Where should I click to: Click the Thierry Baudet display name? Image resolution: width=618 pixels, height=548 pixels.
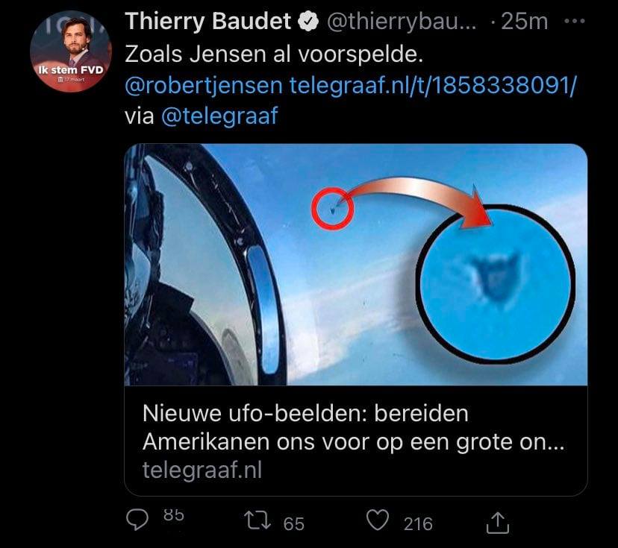click(208, 22)
